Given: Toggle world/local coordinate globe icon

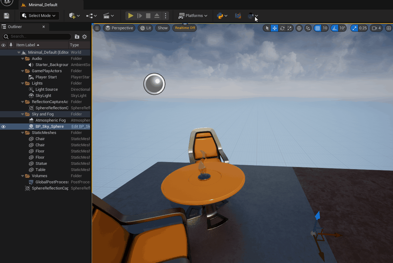Looking at the screenshot, I should point(299,28).
